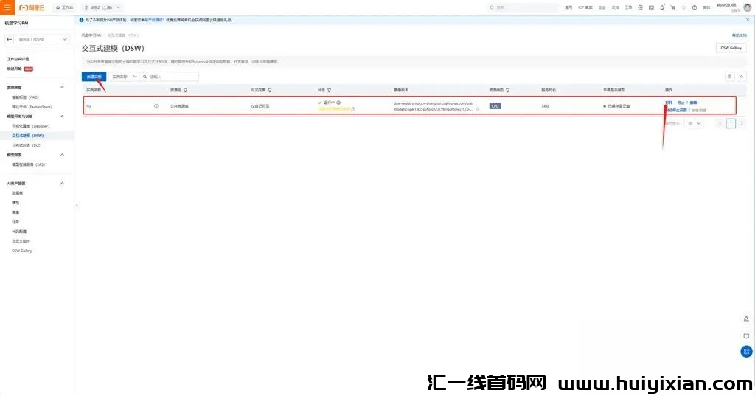This screenshot has width=755, height=396.
Task: Click the copy icon next to the image version
Action: (478, 109)
